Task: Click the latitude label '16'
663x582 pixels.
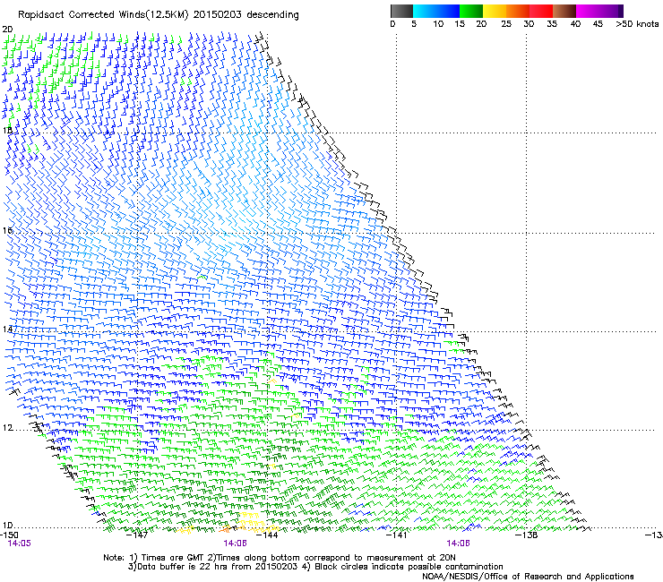Action: (7, 231)
